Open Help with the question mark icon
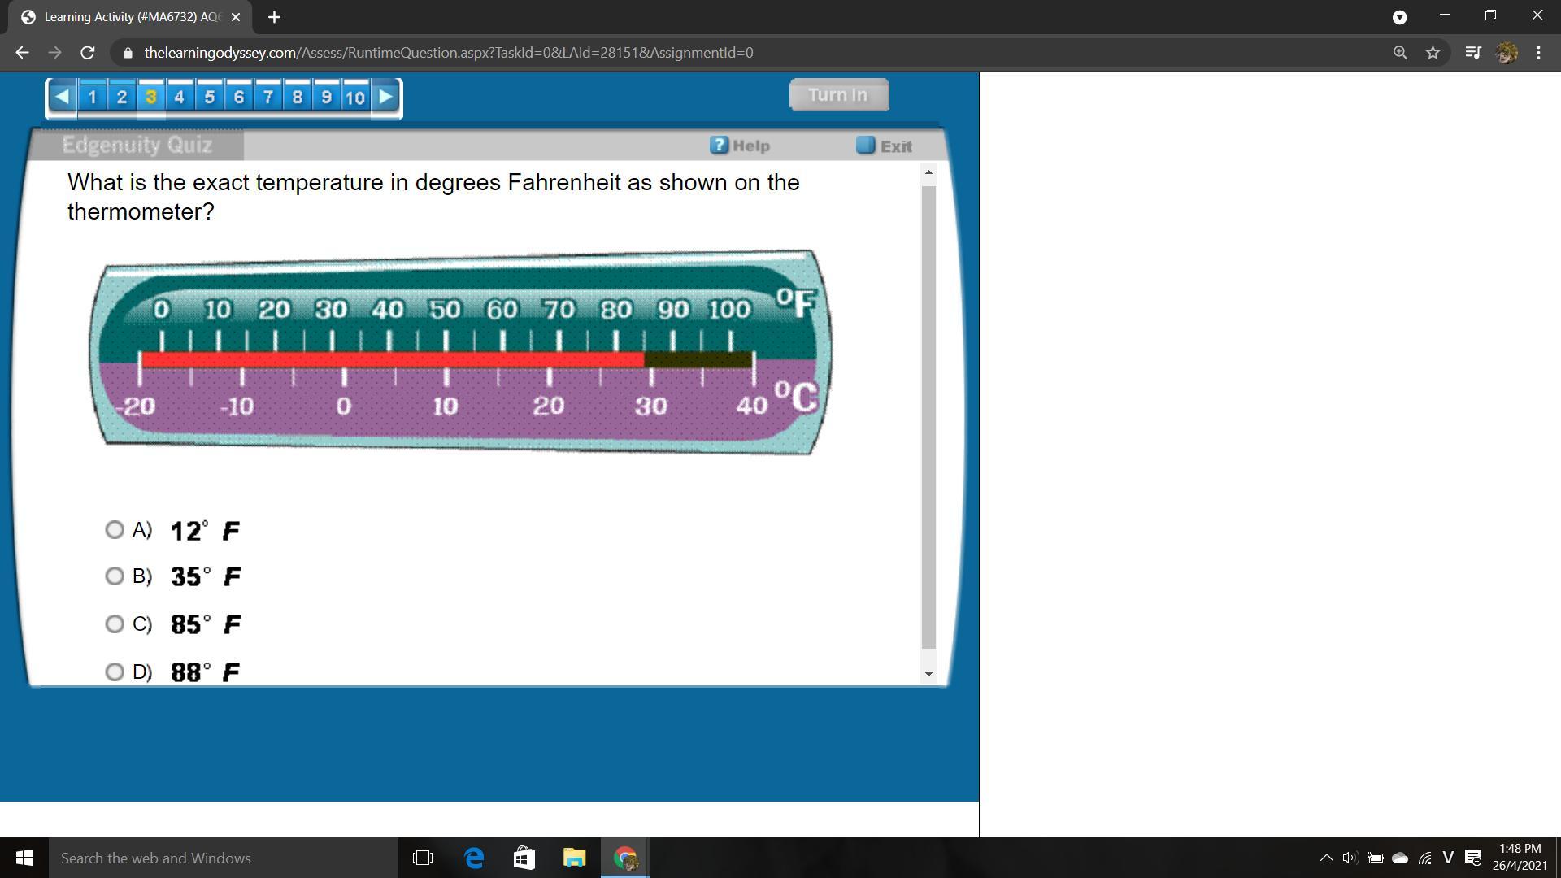1561x878 pixels. (x=719, y=145)
